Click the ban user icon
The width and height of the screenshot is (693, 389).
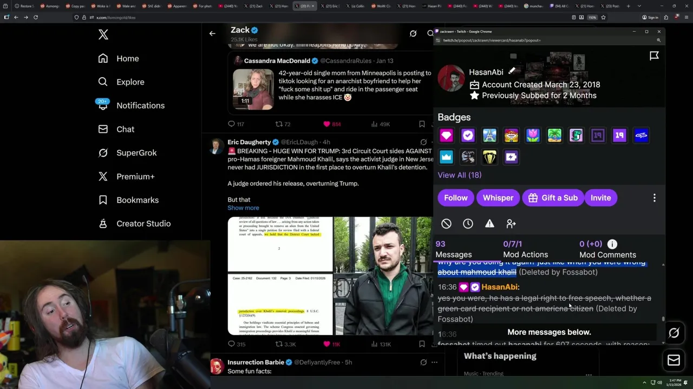coord(446,224)
